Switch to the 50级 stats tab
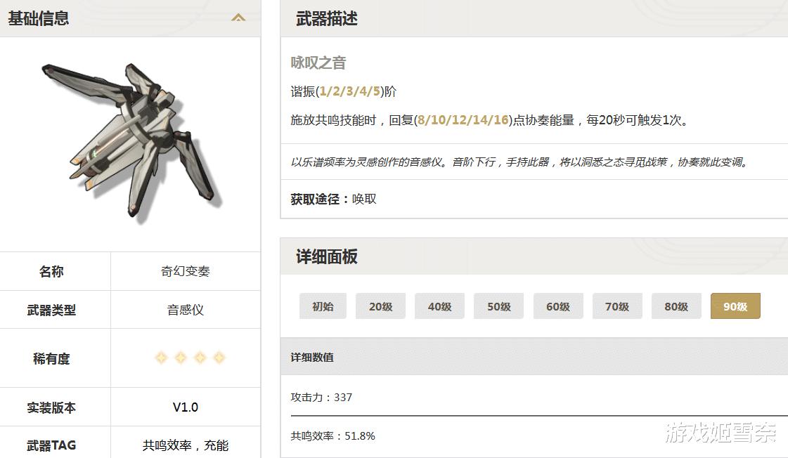 498,306
